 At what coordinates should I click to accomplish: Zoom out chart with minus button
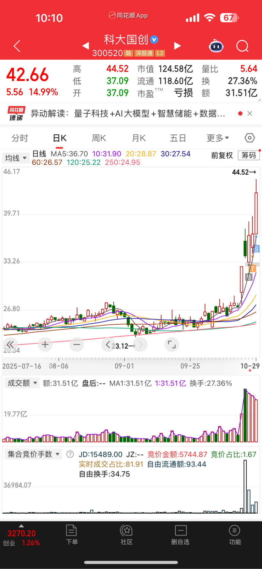77,344
